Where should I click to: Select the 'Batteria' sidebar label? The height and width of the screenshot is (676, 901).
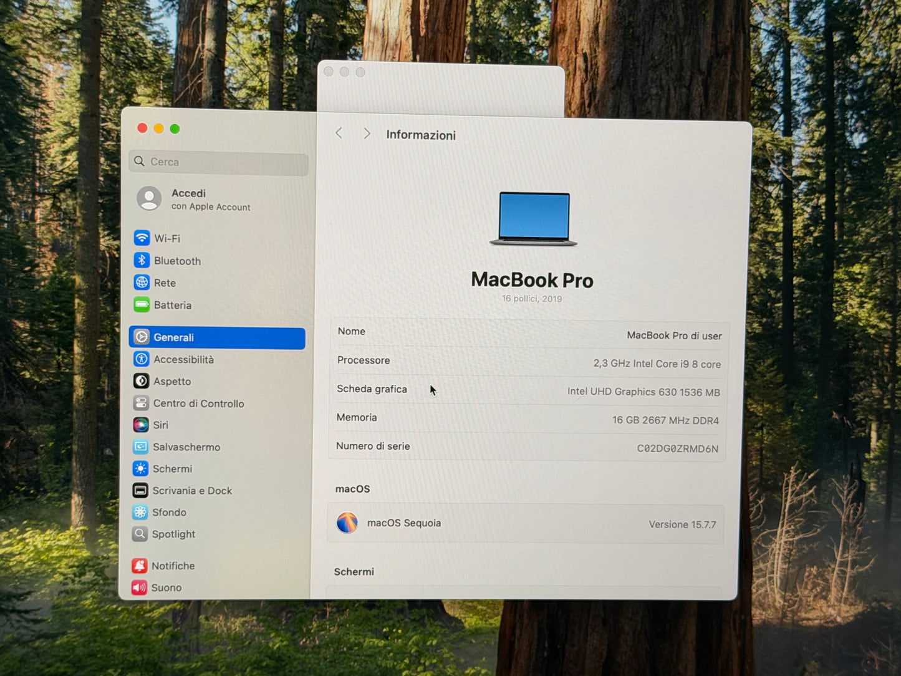point(173,305)
